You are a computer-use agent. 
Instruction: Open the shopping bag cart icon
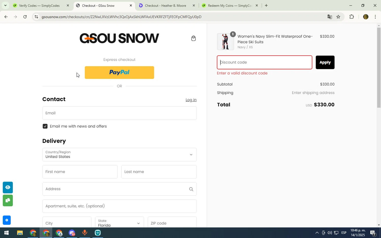coord(194,38)
